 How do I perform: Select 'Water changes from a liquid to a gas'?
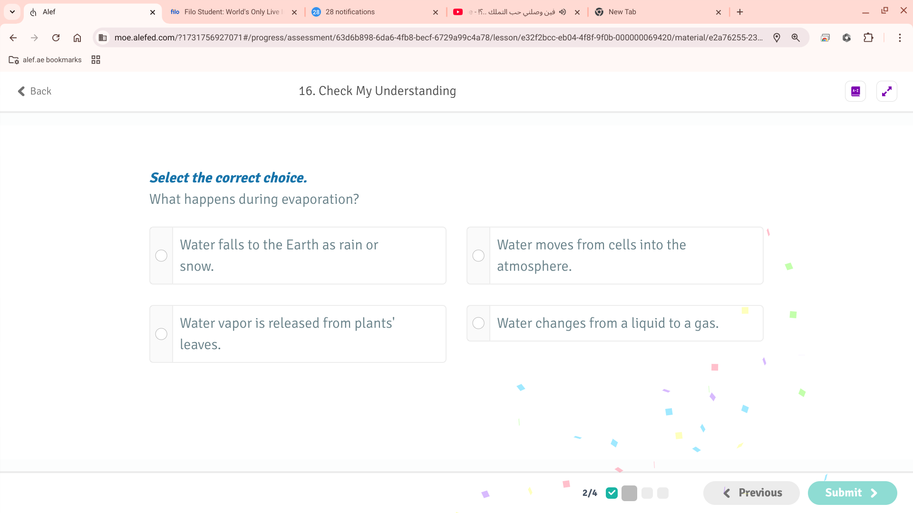(478, 323)
